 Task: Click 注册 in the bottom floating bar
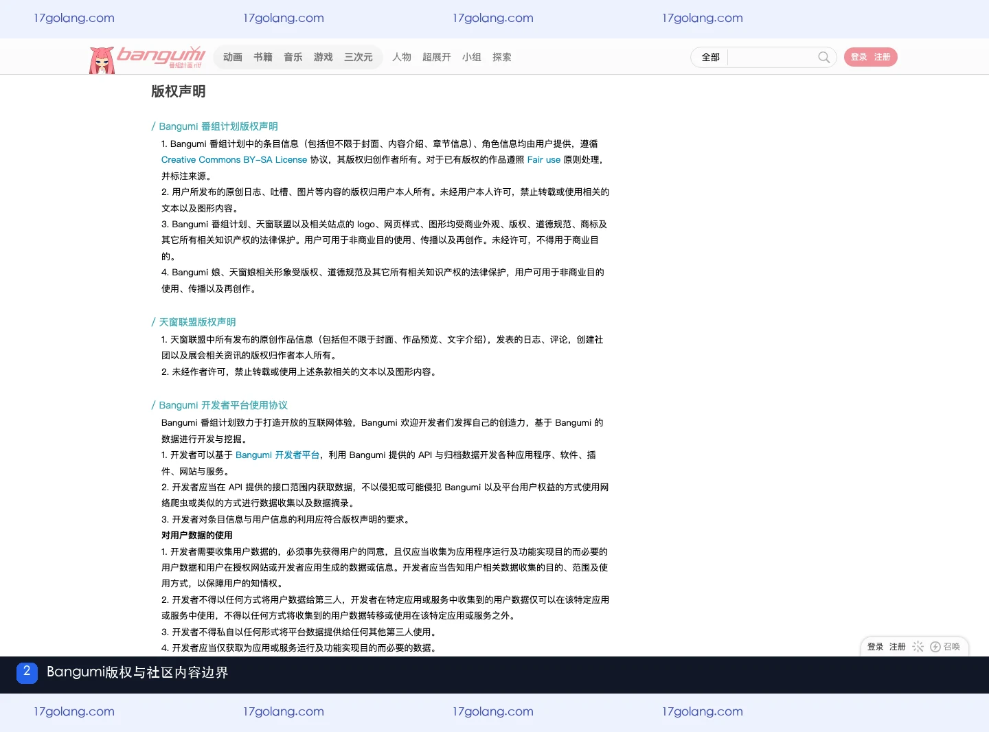898,647
